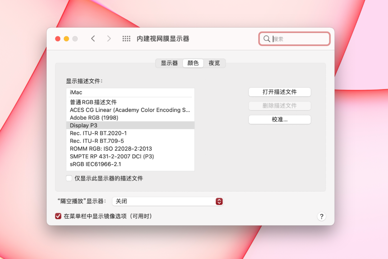Select the sRGB IEC61966-2.1 profile
This screenshot has height=259, width=388.
[x=130, y=164]
